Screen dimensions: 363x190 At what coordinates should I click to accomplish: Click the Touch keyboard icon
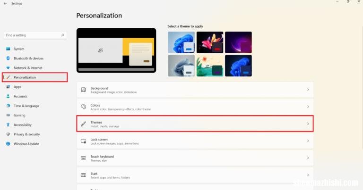click(x=83, y=158)
